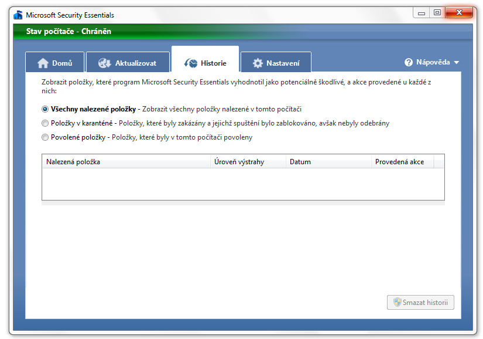
Task: Select the Povolené položky radio button
Action: [45, 137]
